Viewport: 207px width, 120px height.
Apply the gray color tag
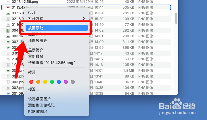point(73,82)
